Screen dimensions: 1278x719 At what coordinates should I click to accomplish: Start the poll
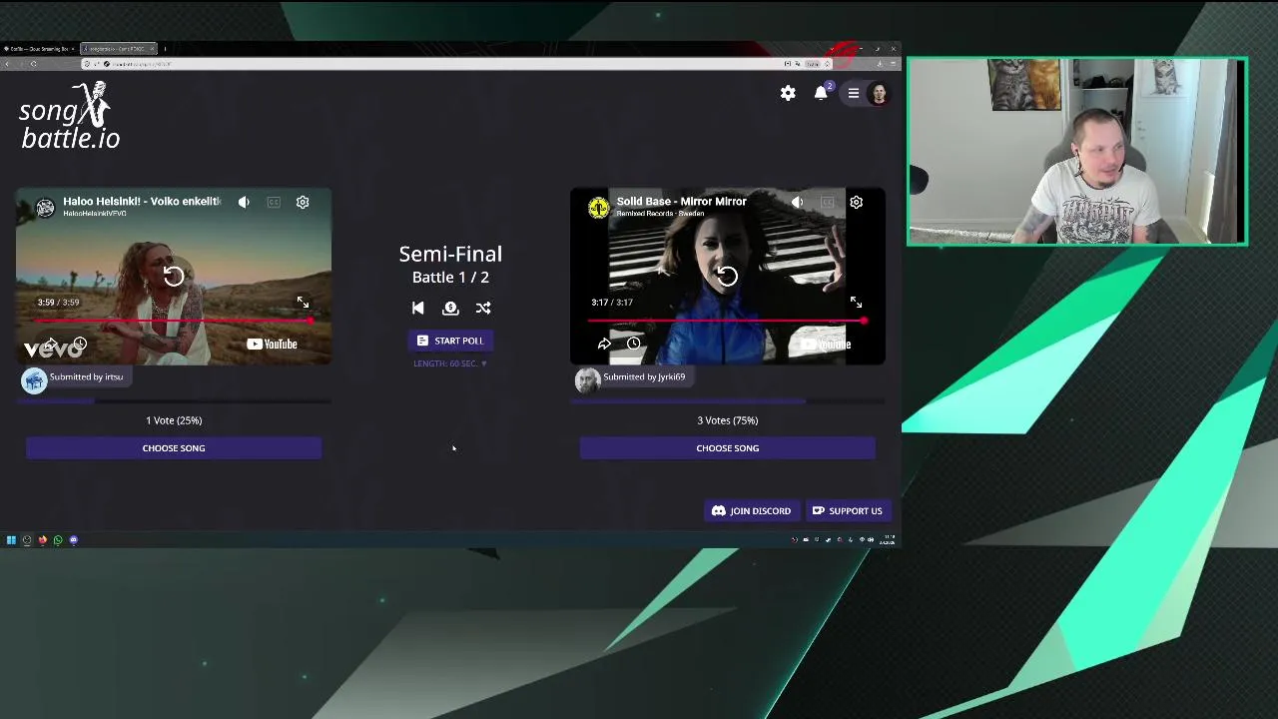[450, 341]
